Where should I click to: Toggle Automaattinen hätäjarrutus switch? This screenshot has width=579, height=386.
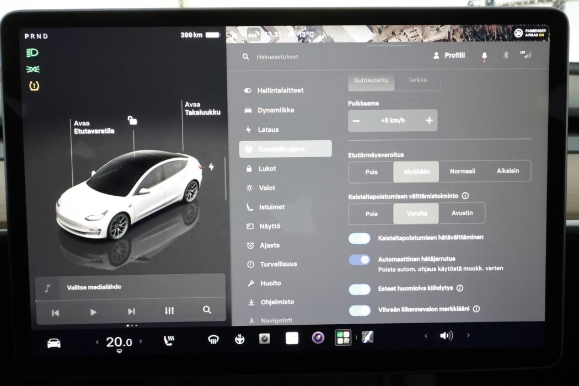click(x=360, y=260)
